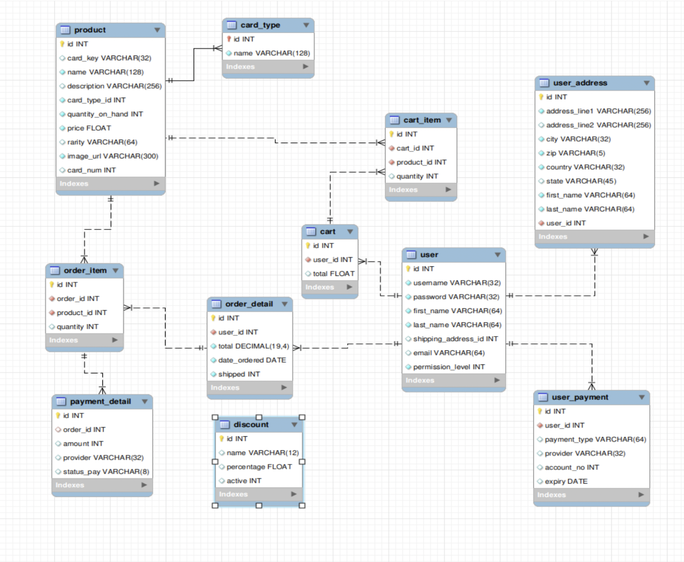
Task: Click foreign key icon beside order_item order_id
Action: 52,299
